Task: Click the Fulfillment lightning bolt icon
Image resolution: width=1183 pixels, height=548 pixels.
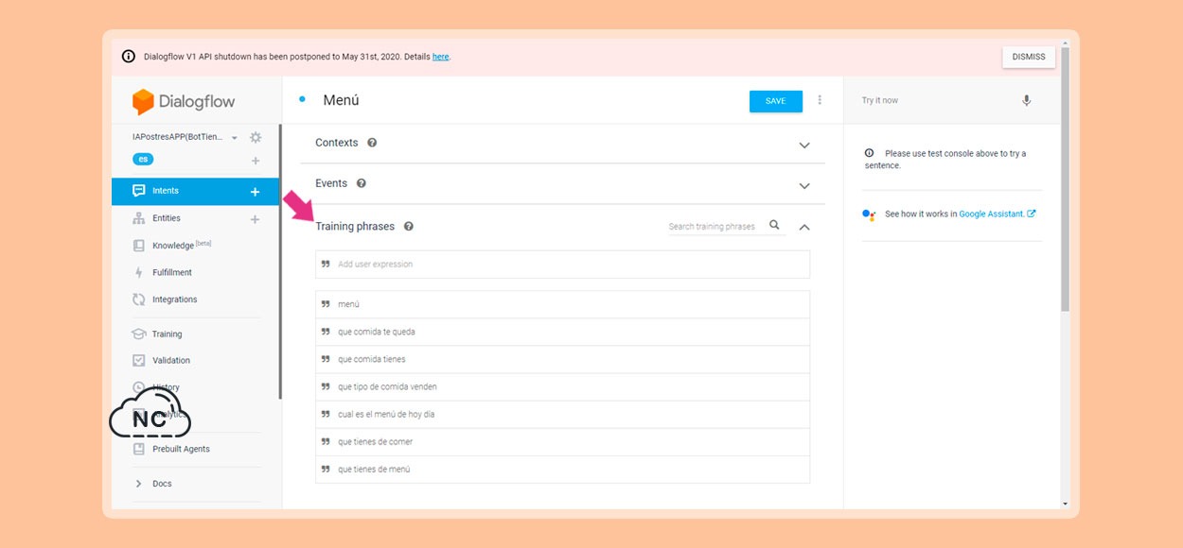Action: [139, 273]
